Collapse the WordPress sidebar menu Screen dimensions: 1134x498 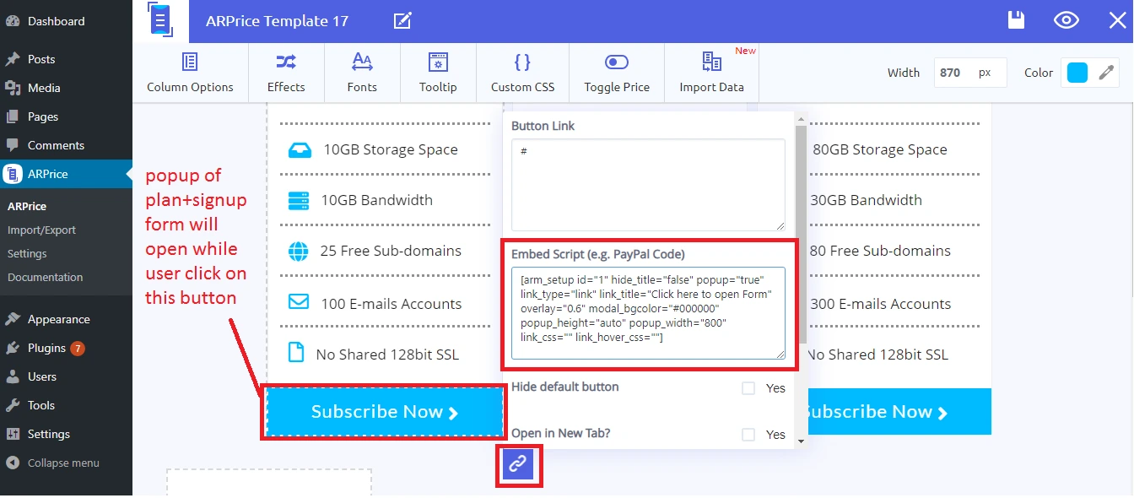pos(63,463)
